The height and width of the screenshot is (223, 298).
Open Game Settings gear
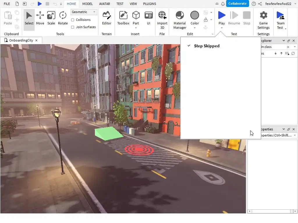pyautogui.click(x=263, y=20)
